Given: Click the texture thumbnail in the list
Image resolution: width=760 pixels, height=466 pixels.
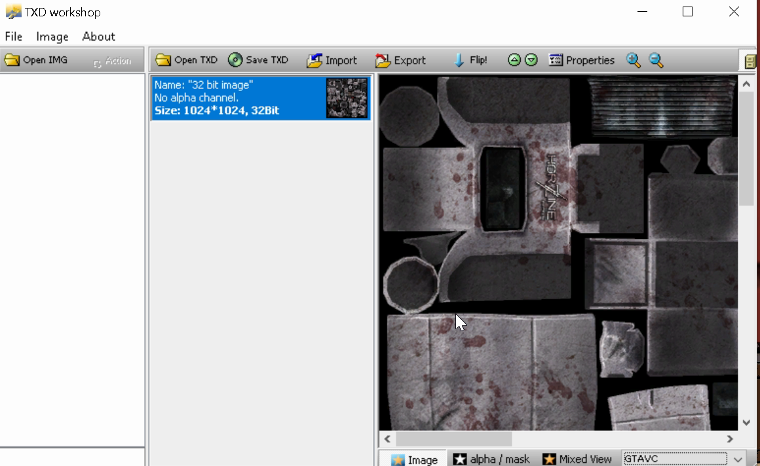Looking at the screenshot, I should click(x=347, y=98).
